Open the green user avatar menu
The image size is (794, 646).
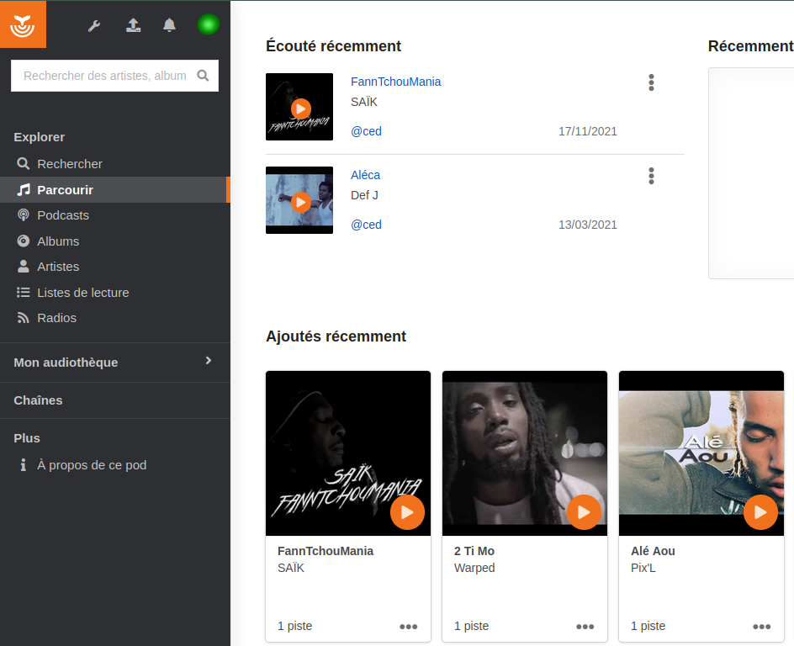point(208,24)
